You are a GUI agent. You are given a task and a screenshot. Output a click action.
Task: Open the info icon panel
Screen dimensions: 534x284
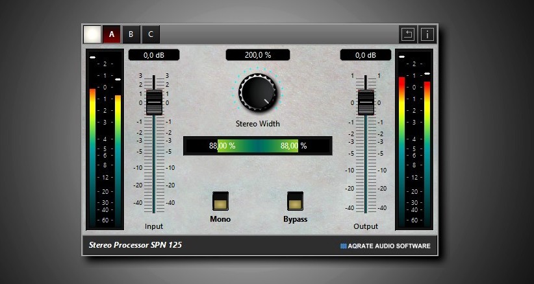pos(427,34)
